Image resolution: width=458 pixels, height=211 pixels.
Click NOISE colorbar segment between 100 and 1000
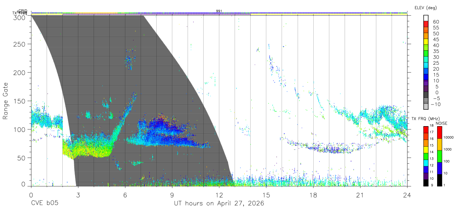(440, 156)
